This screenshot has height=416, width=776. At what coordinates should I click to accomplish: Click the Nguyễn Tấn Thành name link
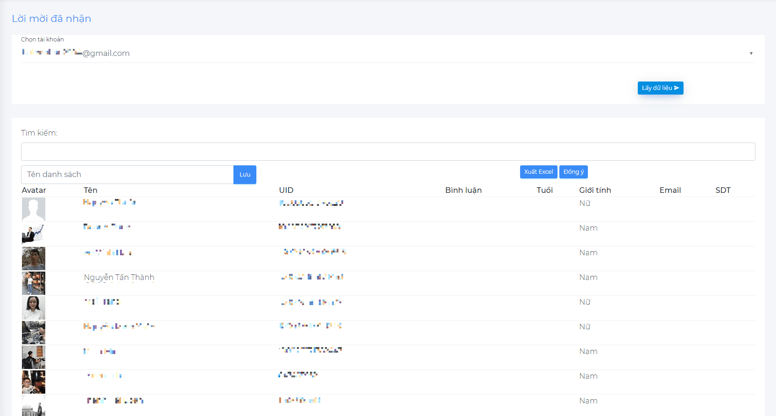tap(119, 278)
